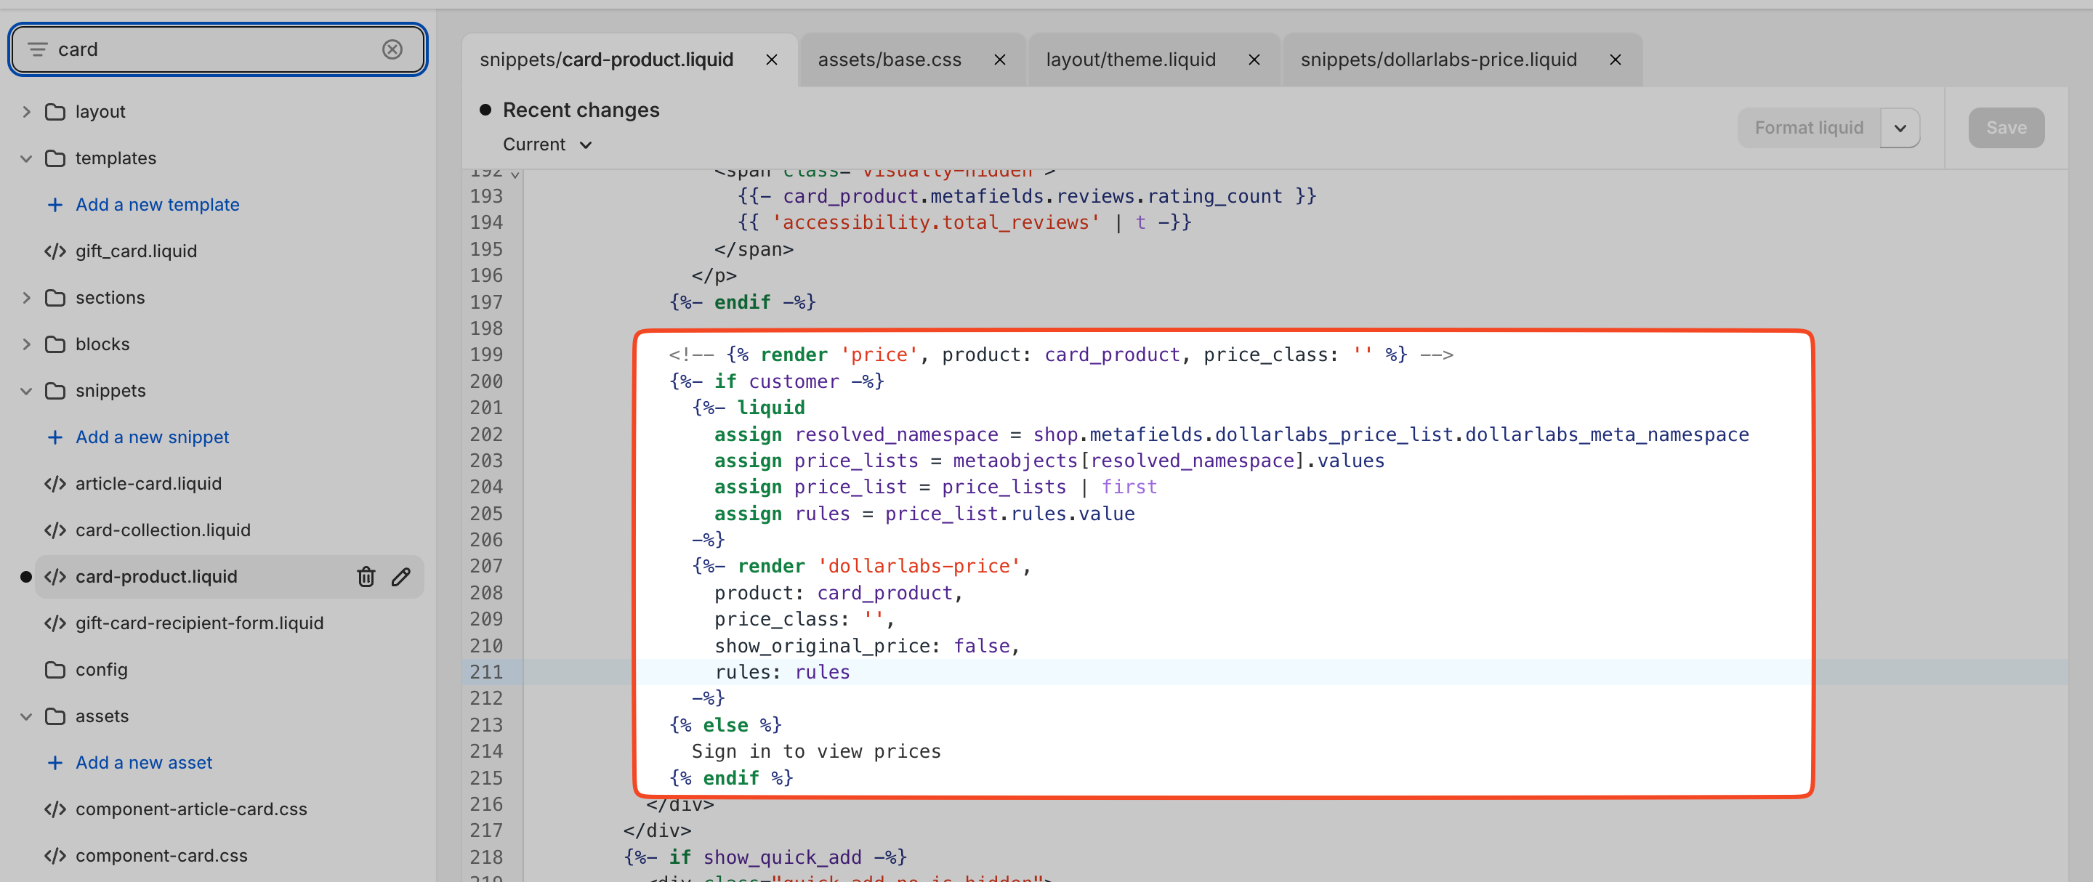Fold code at line 192 arrow
The image size is (2093, 882).
tap(515, 174)
